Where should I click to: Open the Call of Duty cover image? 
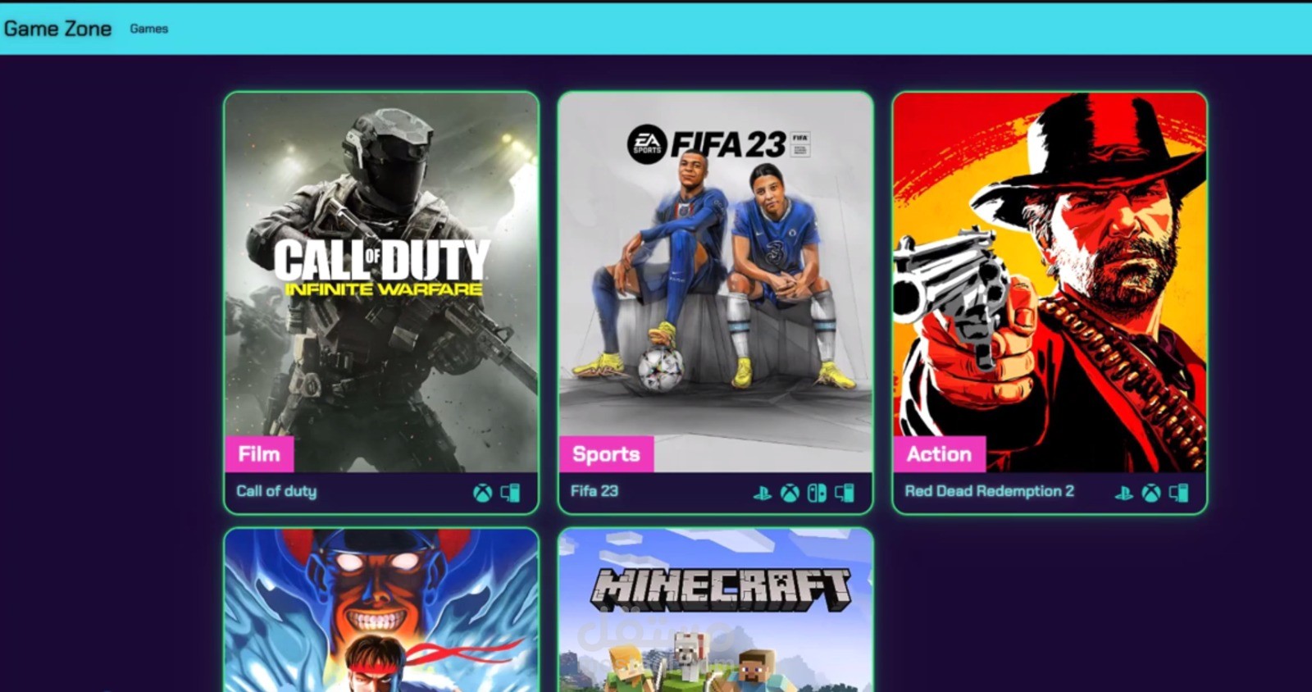pos(381,282)
